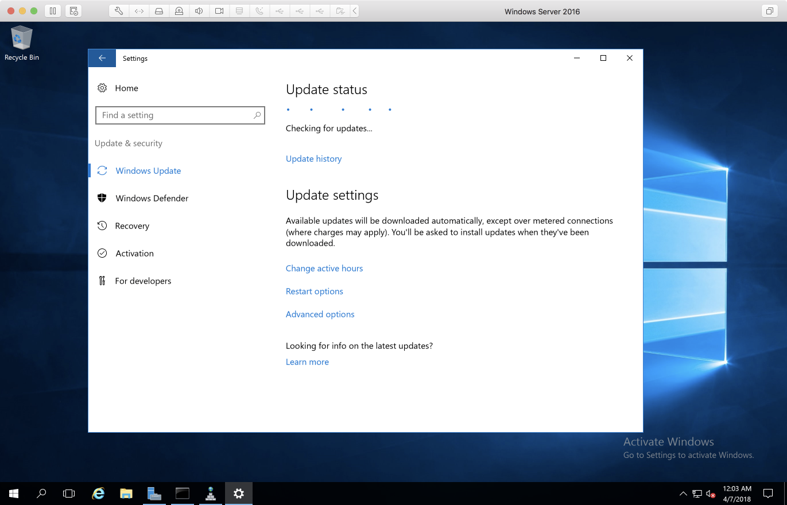Viewport: 787px width, 505px height.
Task: Click the camera icon in VM toolbar
Action: [x=219, y=11]
